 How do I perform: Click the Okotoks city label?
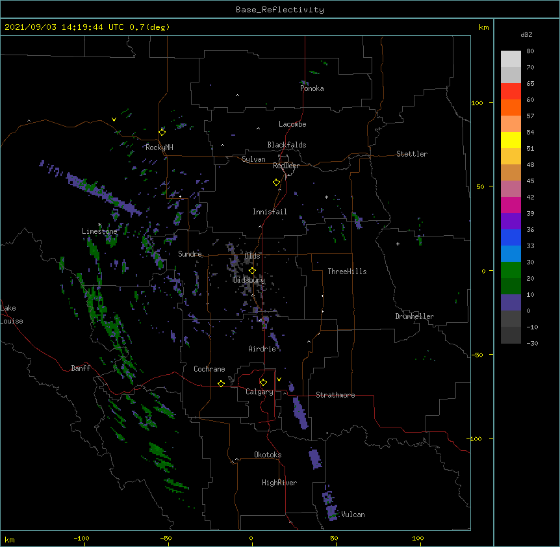pyautogui.click(x=268, y=455)
